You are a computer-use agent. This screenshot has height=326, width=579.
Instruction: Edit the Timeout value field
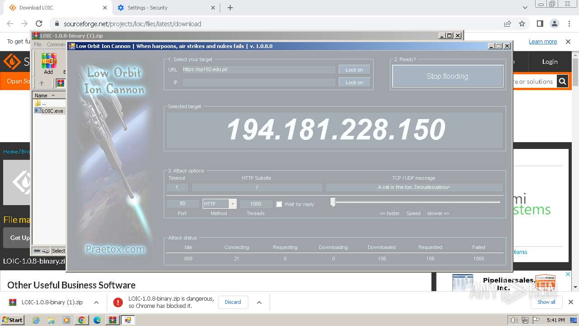pos(177,187)
